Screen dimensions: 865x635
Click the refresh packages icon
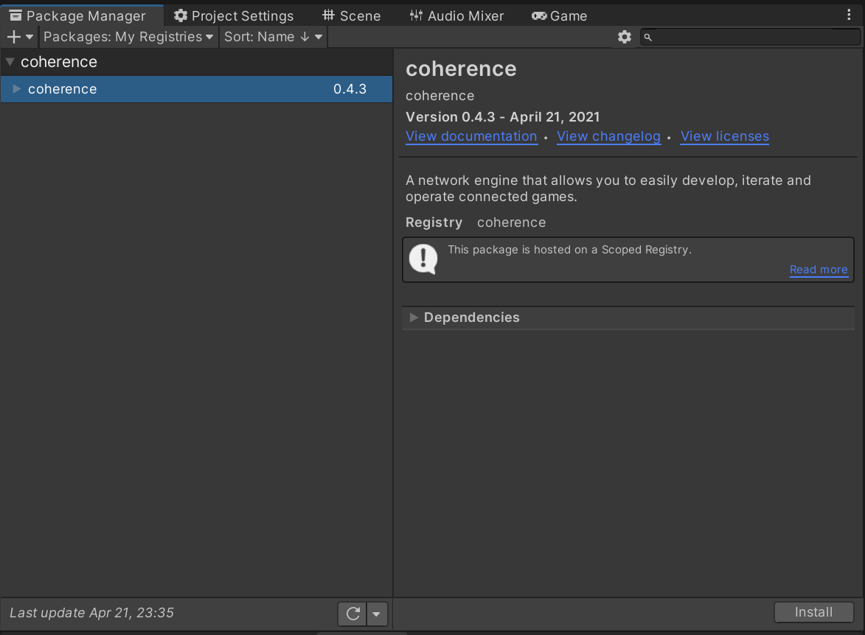click(x=353, y=614)
